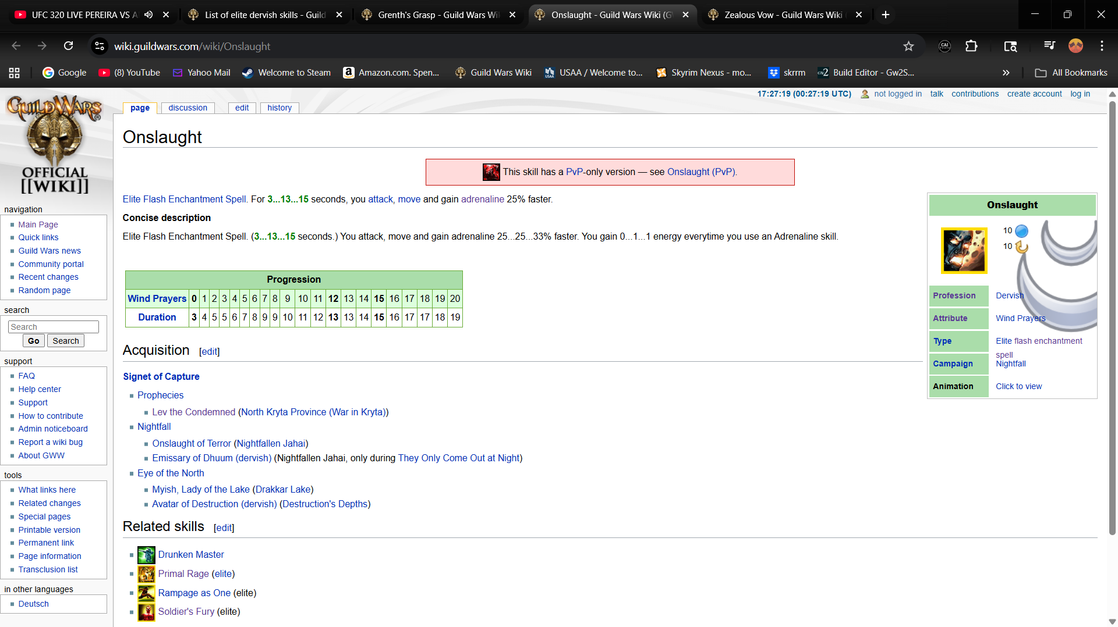
Task: Edit the Related skills section
Action: [224, 528]
